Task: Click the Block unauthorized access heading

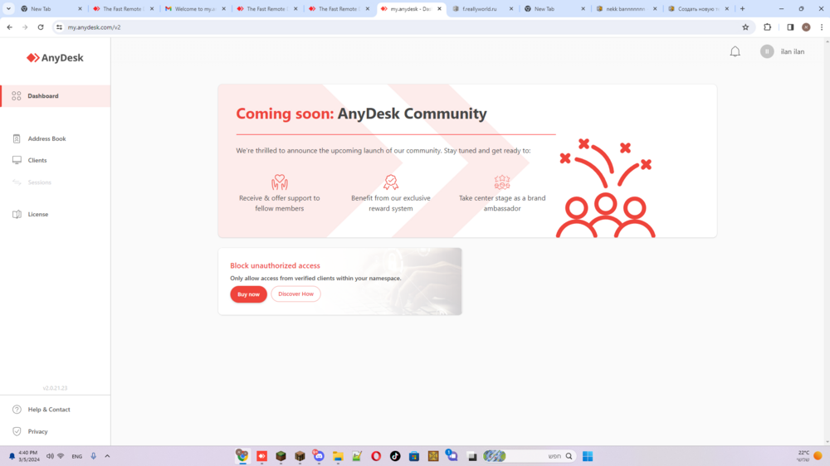Action: pos(275,265)
